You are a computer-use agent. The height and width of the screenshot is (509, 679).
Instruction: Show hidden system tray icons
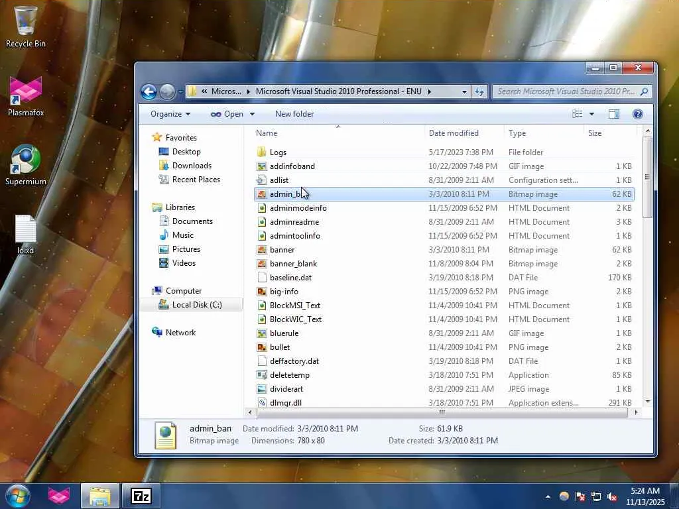[548, 496]
